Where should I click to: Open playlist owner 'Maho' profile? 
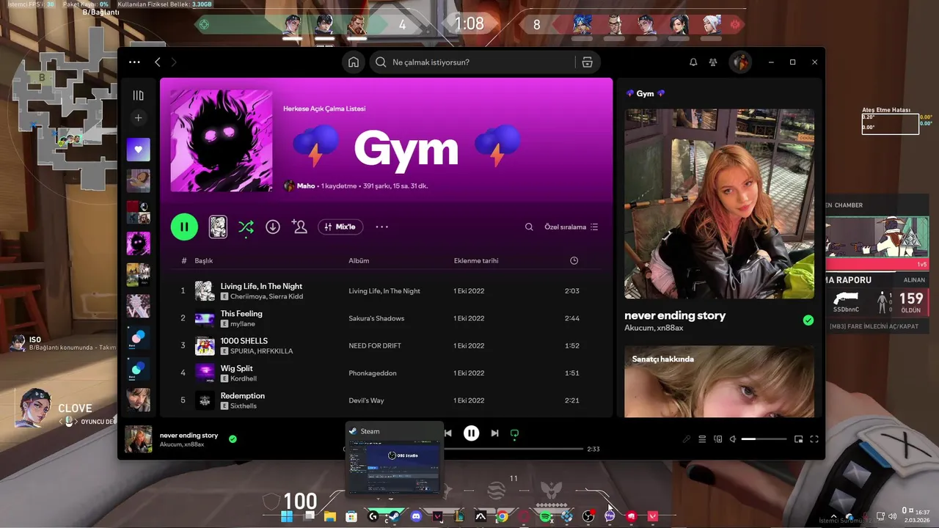pos(306,186)
